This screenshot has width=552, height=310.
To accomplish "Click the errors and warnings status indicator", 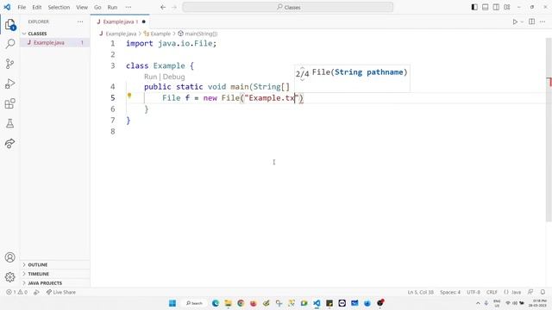I will point(16,292).
